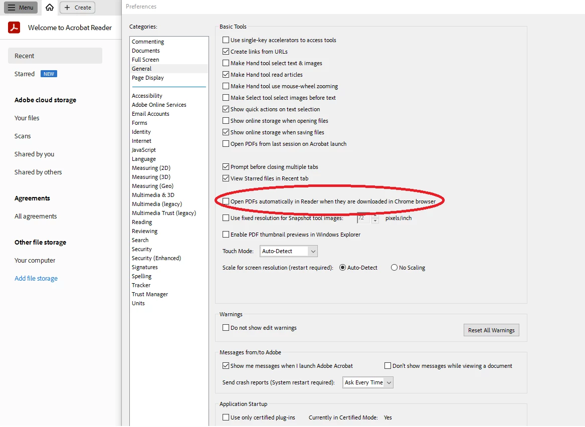This screenshot has width=585, height=427.
Task: Select Spelling category
Action: click(141, 276)
